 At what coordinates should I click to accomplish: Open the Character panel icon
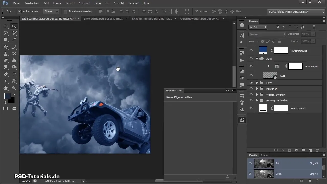coord(242,36)
